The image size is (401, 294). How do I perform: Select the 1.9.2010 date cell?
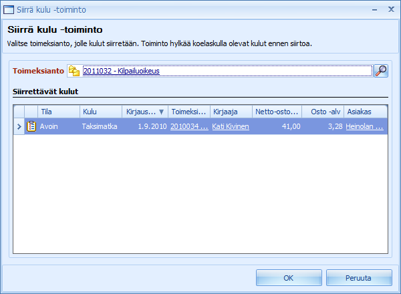[x=145, y=126]
